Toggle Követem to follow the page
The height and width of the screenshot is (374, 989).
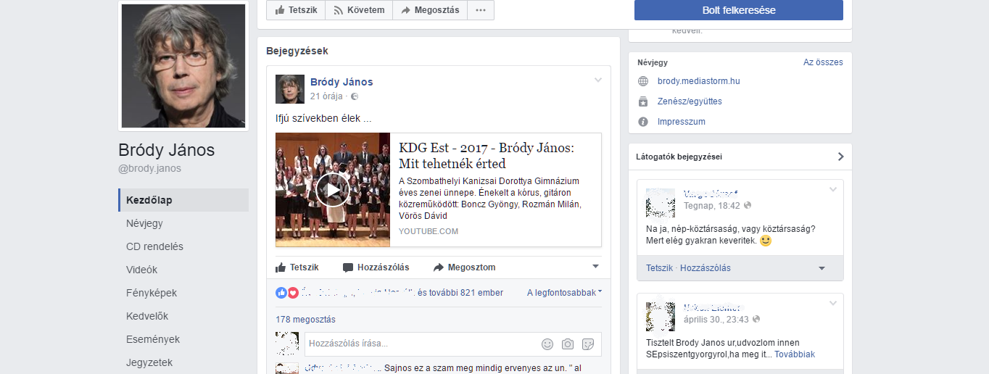pyautogui.click(x=359, y=10)
